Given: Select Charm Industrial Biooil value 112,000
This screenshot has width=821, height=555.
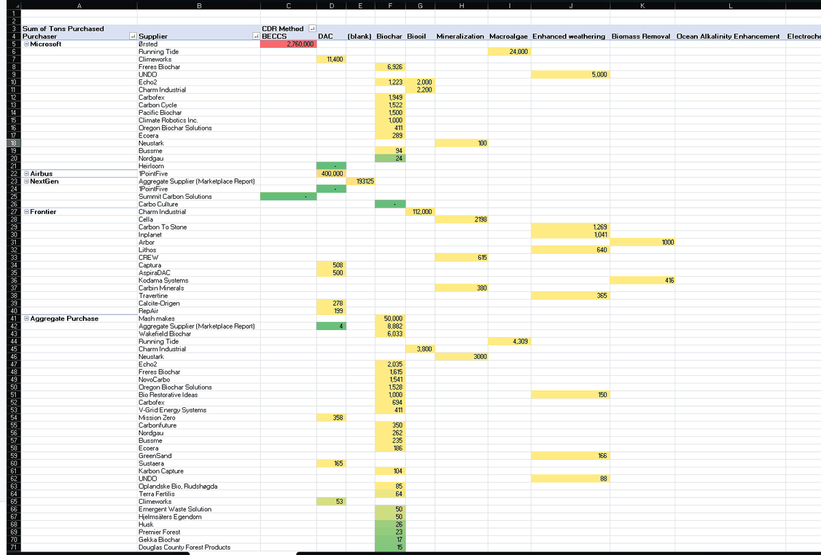Looking at the screenshot, I should click(x=420, y=212).
